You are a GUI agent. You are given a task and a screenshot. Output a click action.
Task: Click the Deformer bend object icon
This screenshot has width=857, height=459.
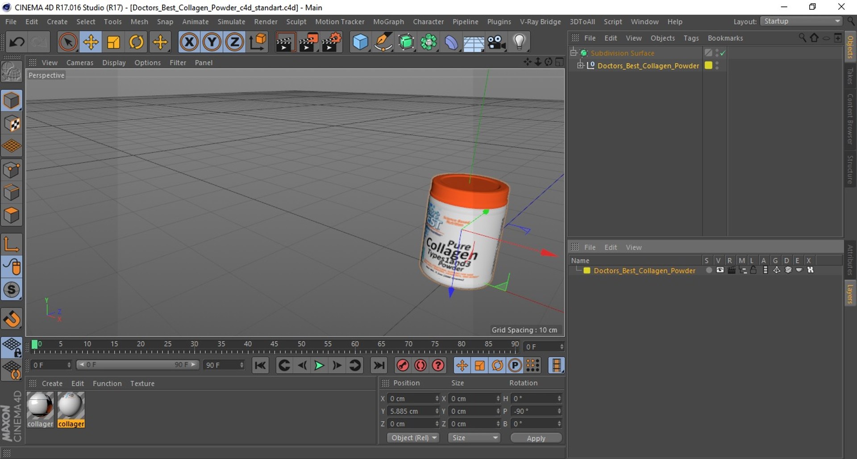pos(451,42)
